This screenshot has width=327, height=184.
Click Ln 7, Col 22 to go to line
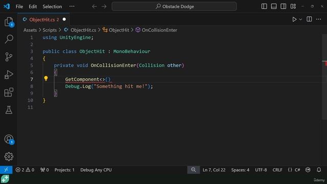(214, 170)
